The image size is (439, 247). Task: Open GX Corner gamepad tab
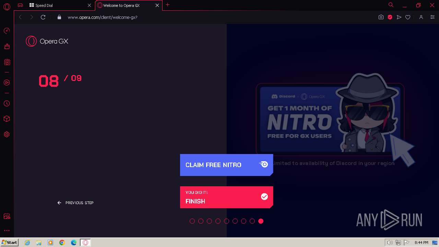coord(21,5)
